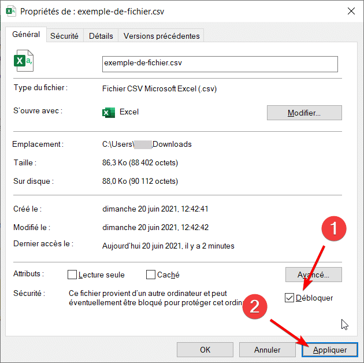Switch to the Détails tab
The image size is (364, 363).
pos(101,36)
